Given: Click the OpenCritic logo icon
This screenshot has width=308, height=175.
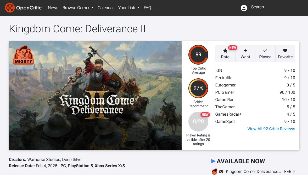Looking at the screenshot, I should click(x=10, y=8).
